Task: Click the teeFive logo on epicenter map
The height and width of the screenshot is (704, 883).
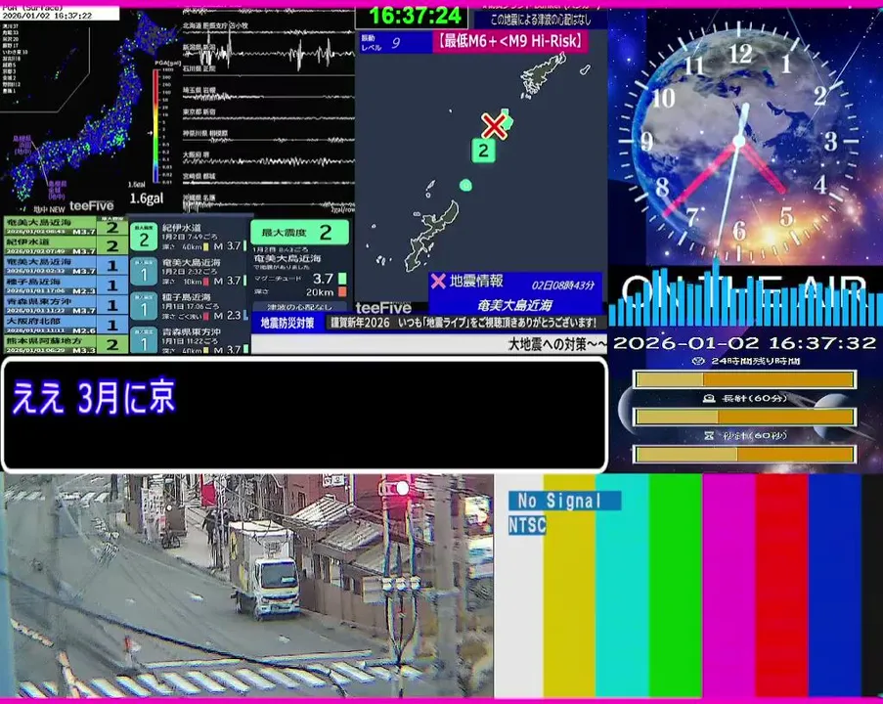Action: point(383,308)
